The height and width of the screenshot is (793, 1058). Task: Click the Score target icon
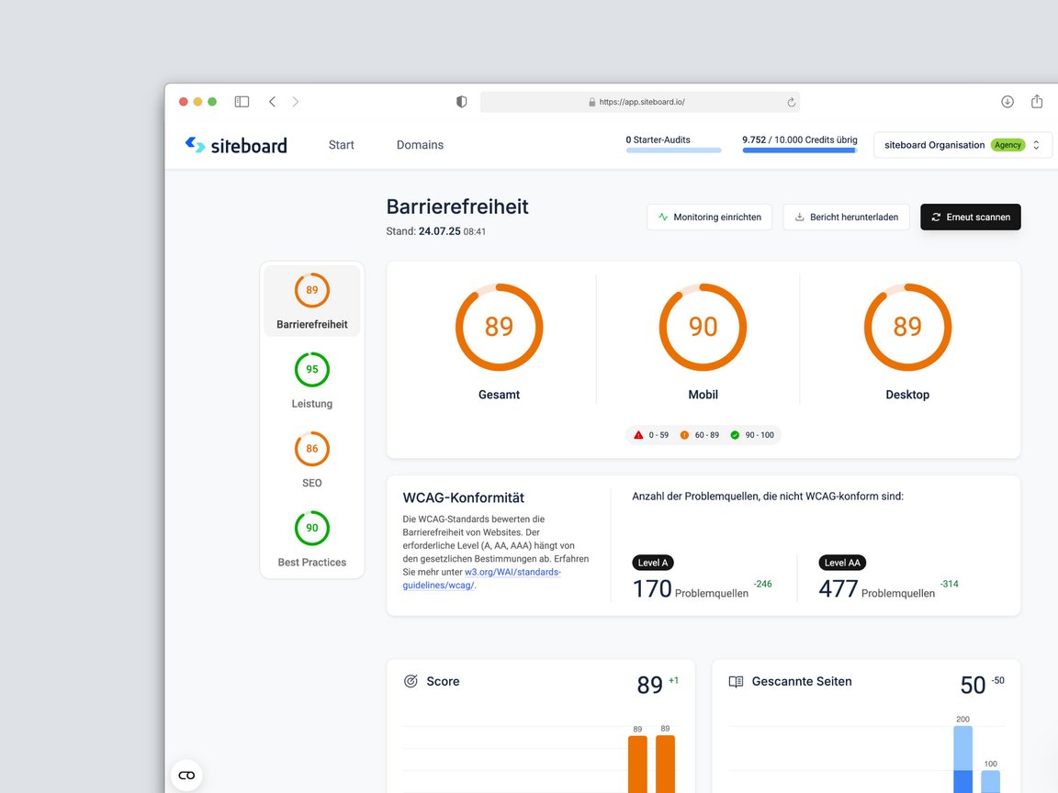click(x=411, y=681)
